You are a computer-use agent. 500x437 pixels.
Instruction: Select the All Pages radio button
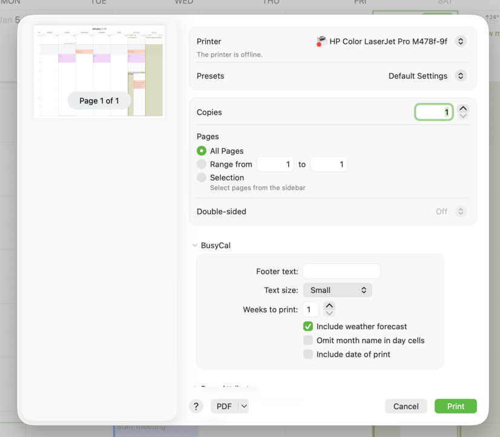tap(202, 151)
